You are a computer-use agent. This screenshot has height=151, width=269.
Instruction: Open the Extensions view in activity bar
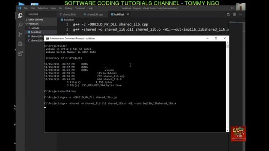(20, 53)
